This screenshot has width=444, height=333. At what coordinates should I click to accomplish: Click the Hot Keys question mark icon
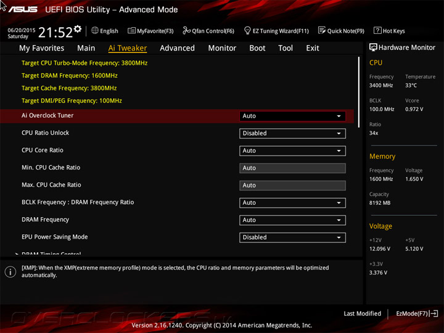tap(377, 31)
